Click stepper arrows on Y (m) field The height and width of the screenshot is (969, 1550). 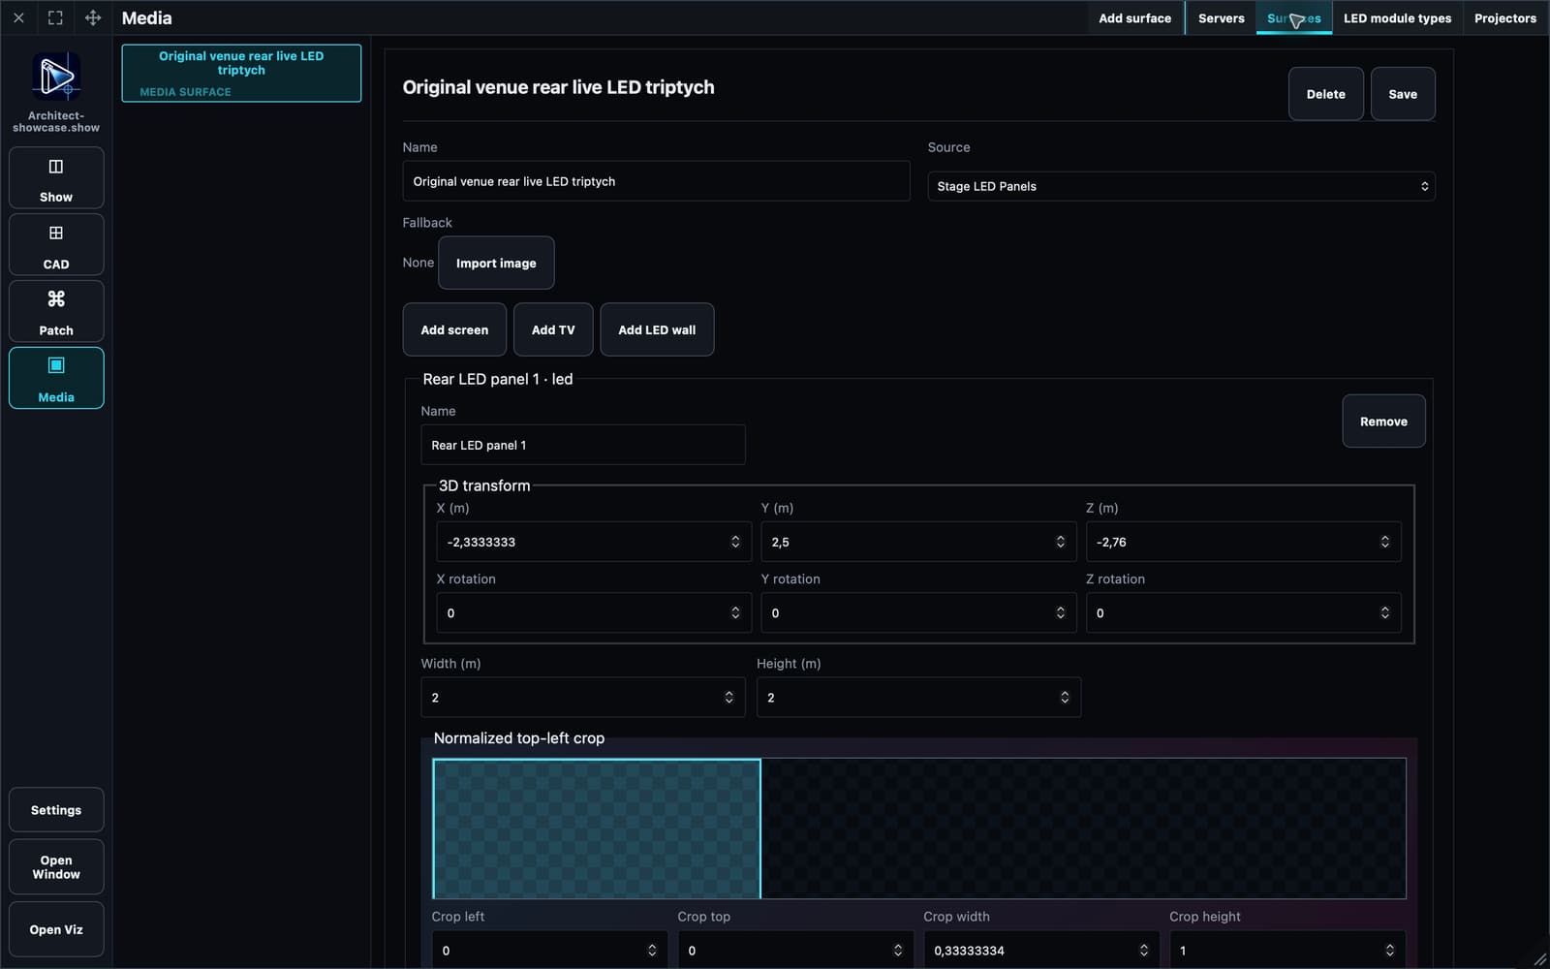pyautogui.click(x=1060, y=542)
